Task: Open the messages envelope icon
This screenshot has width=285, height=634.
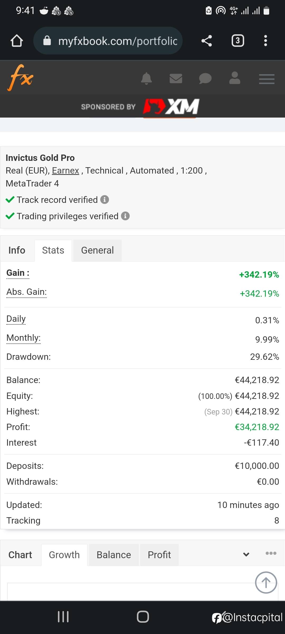Action: (176, 79)
